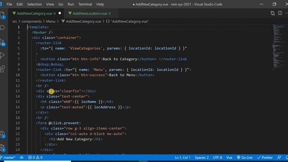Viewport: 288px width, 162px height.
Task: Open the editor More Actions ellipsis
Action: point(286,13)
